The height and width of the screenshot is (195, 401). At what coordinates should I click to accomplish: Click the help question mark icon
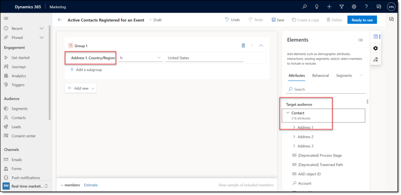pyautogui.click(x=367, y=7)
